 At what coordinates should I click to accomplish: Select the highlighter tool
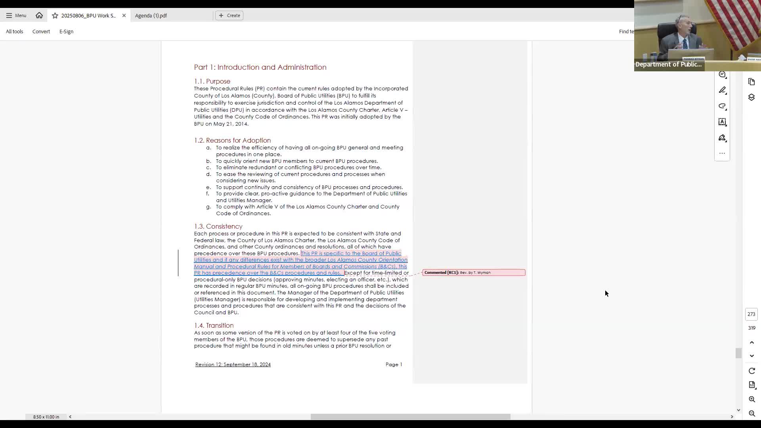click(722, 90)
